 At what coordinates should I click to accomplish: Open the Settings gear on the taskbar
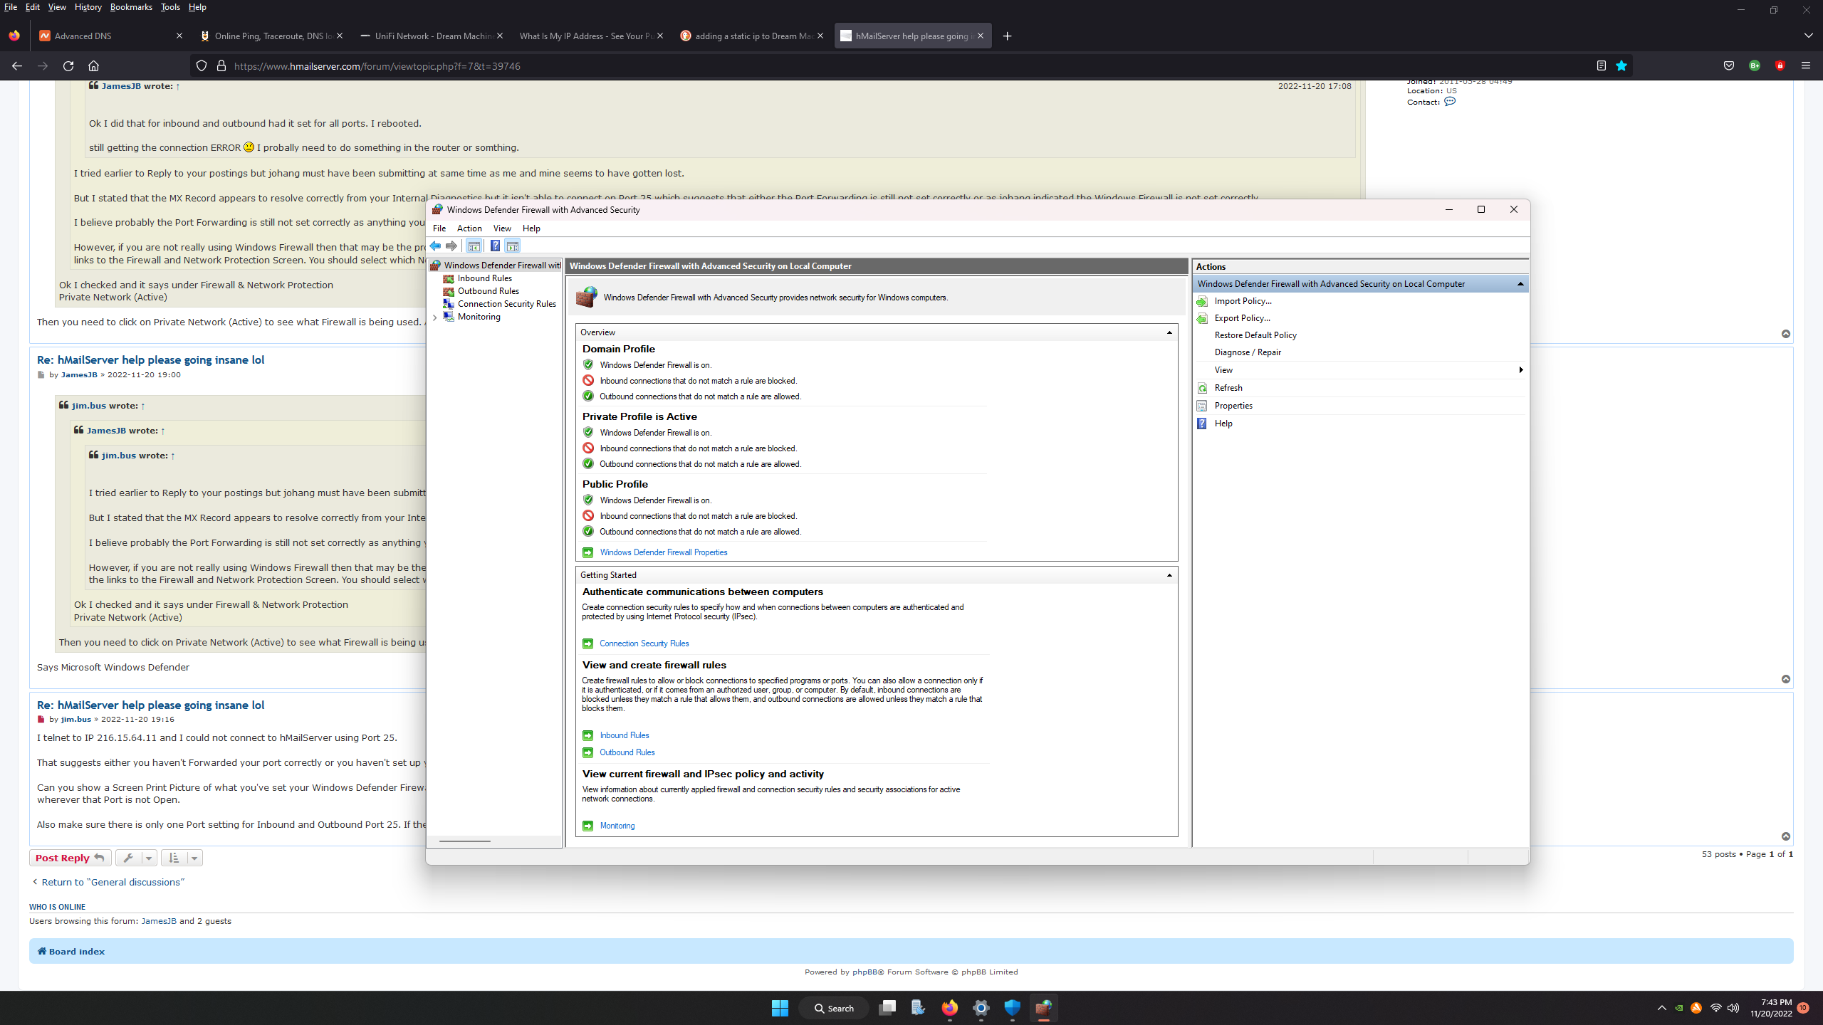click(981, 1008)
